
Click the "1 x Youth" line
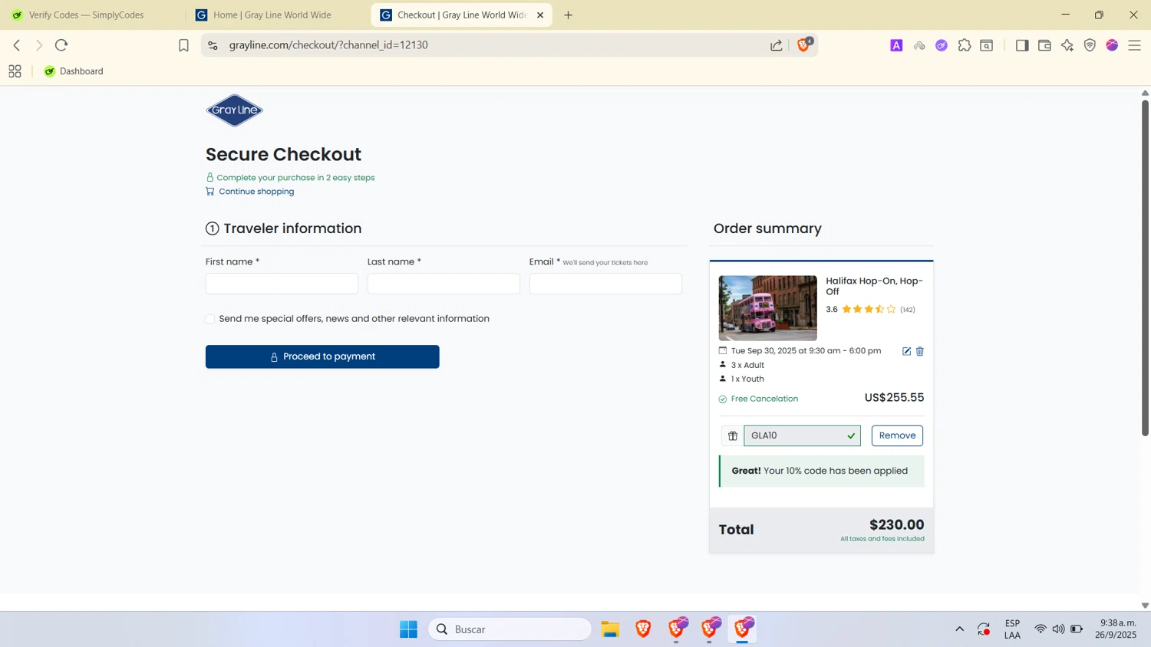pos(747,379)
